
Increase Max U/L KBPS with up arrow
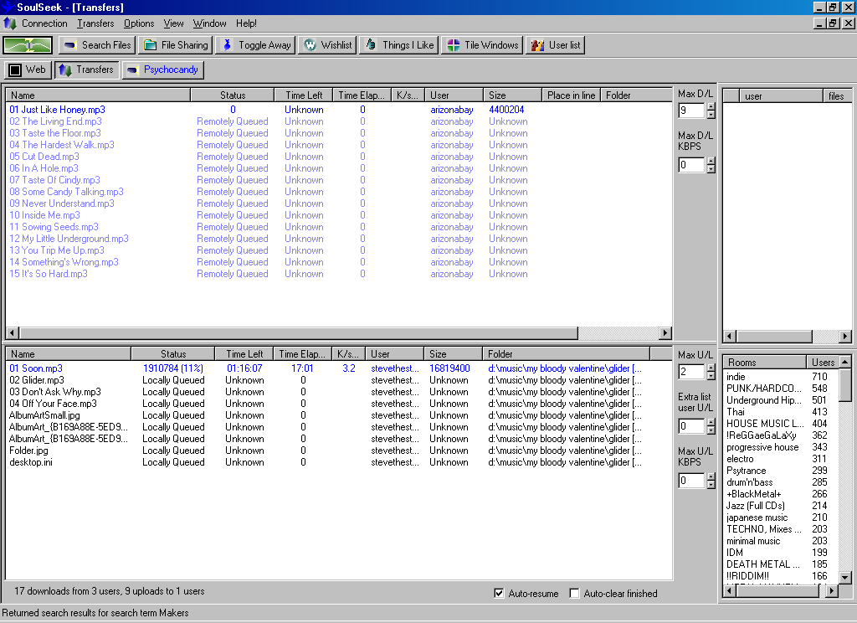click(x=711, y=476)
